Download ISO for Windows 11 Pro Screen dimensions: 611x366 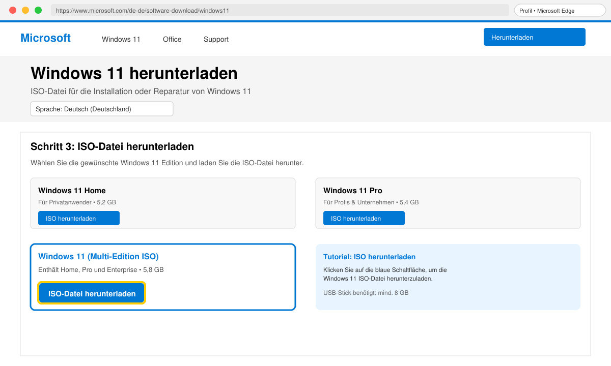(x=364, y=218)
